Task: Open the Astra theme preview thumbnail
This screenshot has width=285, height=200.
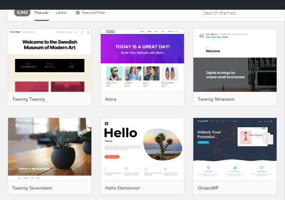Action: point(142,60)
